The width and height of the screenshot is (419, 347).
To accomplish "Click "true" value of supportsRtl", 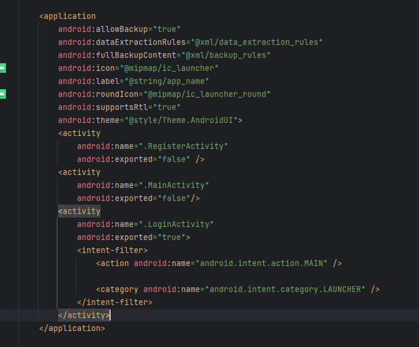I will 166,107.
